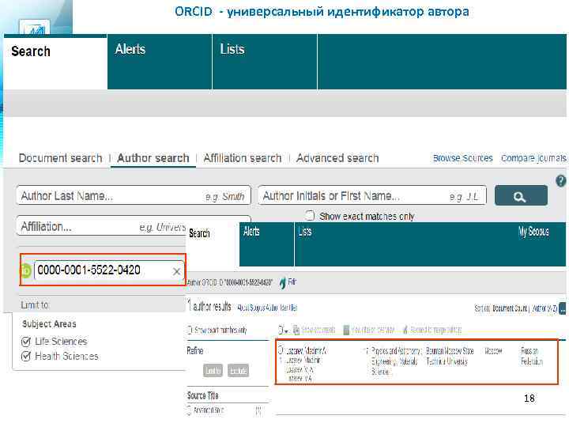Open About Scopus Author Identifier link
Viewport: 569px width, 427px height.
[x=267, y=308]
